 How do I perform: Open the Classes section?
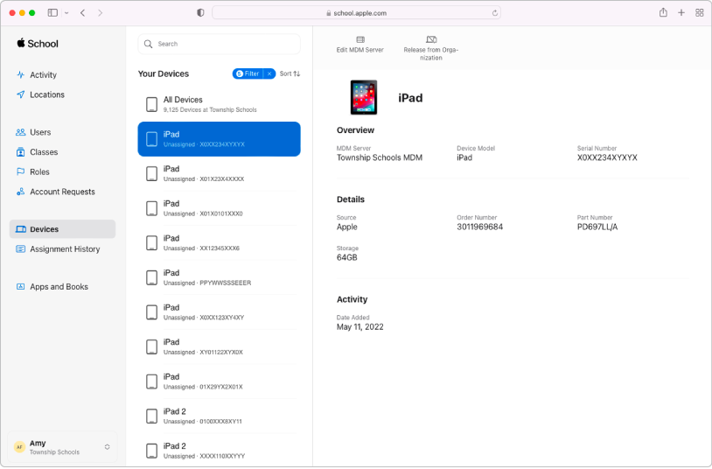tap(44, 152)
